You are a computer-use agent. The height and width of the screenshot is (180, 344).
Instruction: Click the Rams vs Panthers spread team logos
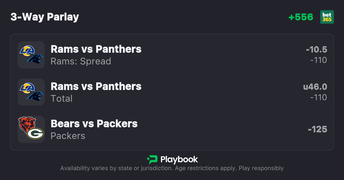(31, 55)
